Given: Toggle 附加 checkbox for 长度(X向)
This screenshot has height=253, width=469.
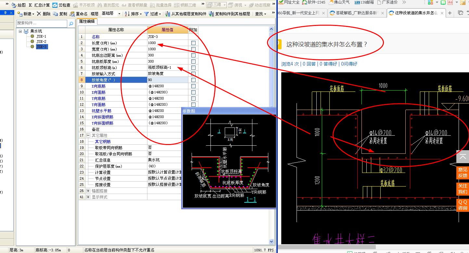Looking at the screenshot, I should click(193, 43).
